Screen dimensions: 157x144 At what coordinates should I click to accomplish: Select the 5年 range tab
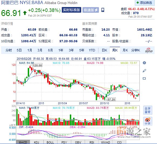pyautogui.click(x=82, y=50)
